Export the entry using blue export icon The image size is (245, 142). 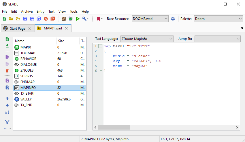click(7, 87)
